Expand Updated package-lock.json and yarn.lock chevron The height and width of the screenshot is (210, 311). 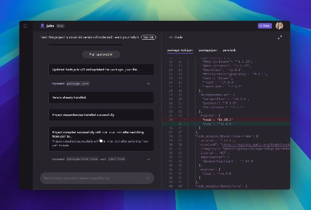coord(148,159)
